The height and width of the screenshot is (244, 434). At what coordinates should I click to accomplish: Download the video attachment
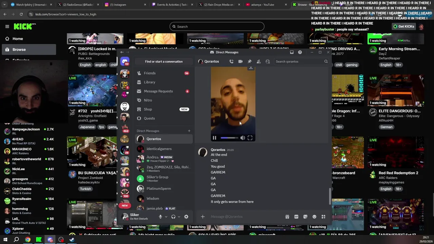pyautogui.click(x=251, y=68)
